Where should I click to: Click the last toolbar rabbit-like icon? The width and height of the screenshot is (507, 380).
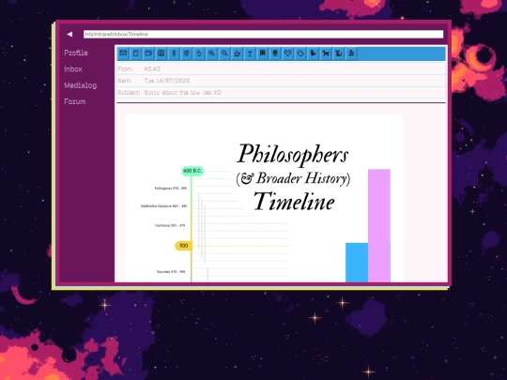351,53
